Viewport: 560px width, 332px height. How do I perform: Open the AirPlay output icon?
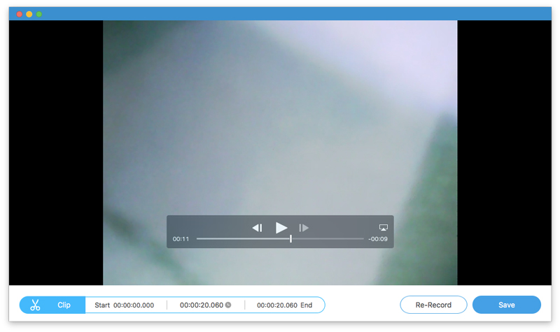(x=383, y=228)
